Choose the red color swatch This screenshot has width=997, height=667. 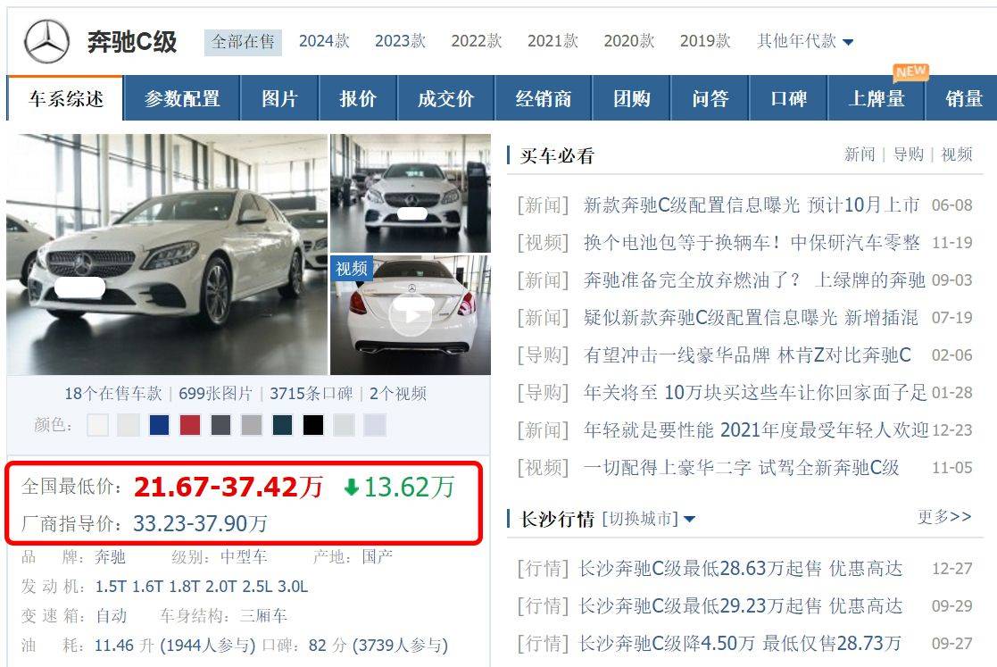point(190,425)
